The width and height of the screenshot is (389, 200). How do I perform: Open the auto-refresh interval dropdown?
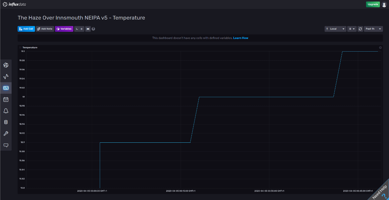(x=354, y=29)
